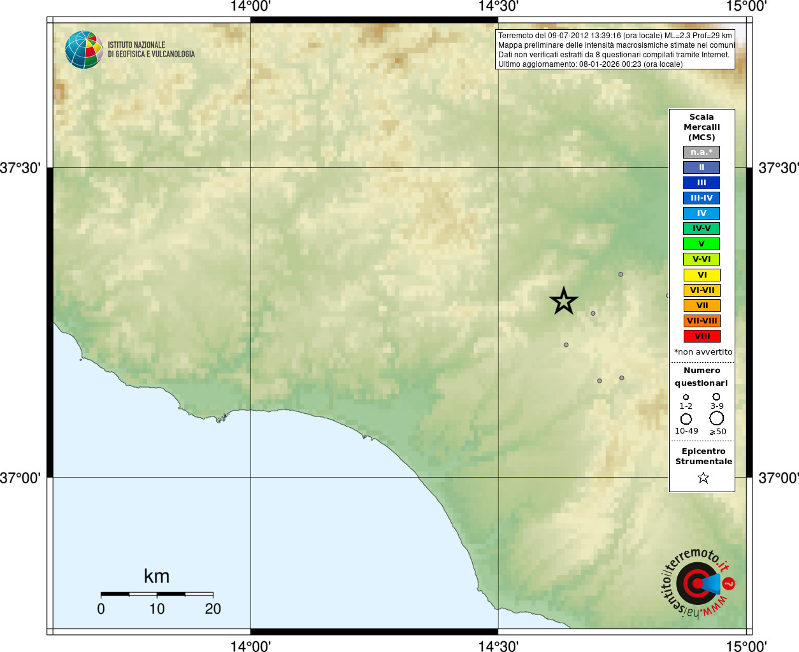Screen dimensions: 799x652
Task: Select the green V intensity swatch
Action: (702, 244)
